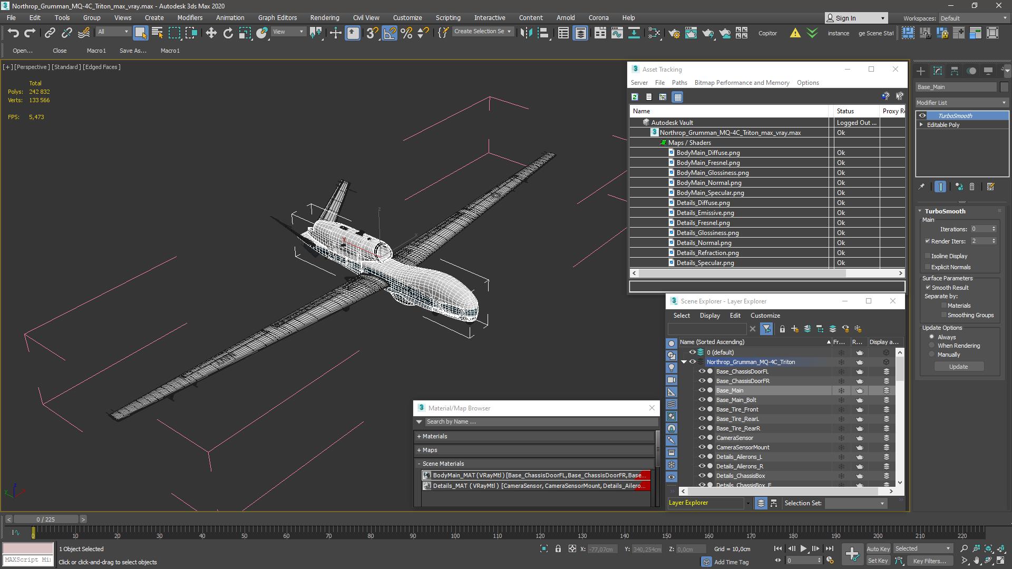The height and width of the screenshot is (569, 1012).
Task: Toggle visibility of Base_Main layer object
Action: point(702,390)
